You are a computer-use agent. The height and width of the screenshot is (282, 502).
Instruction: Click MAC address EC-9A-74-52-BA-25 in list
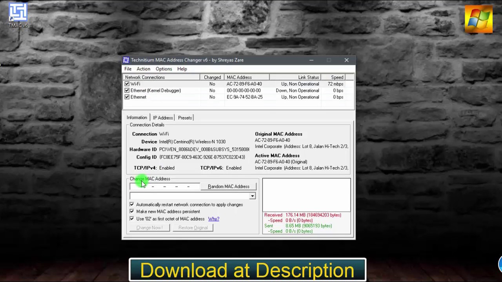coord(244,97)
